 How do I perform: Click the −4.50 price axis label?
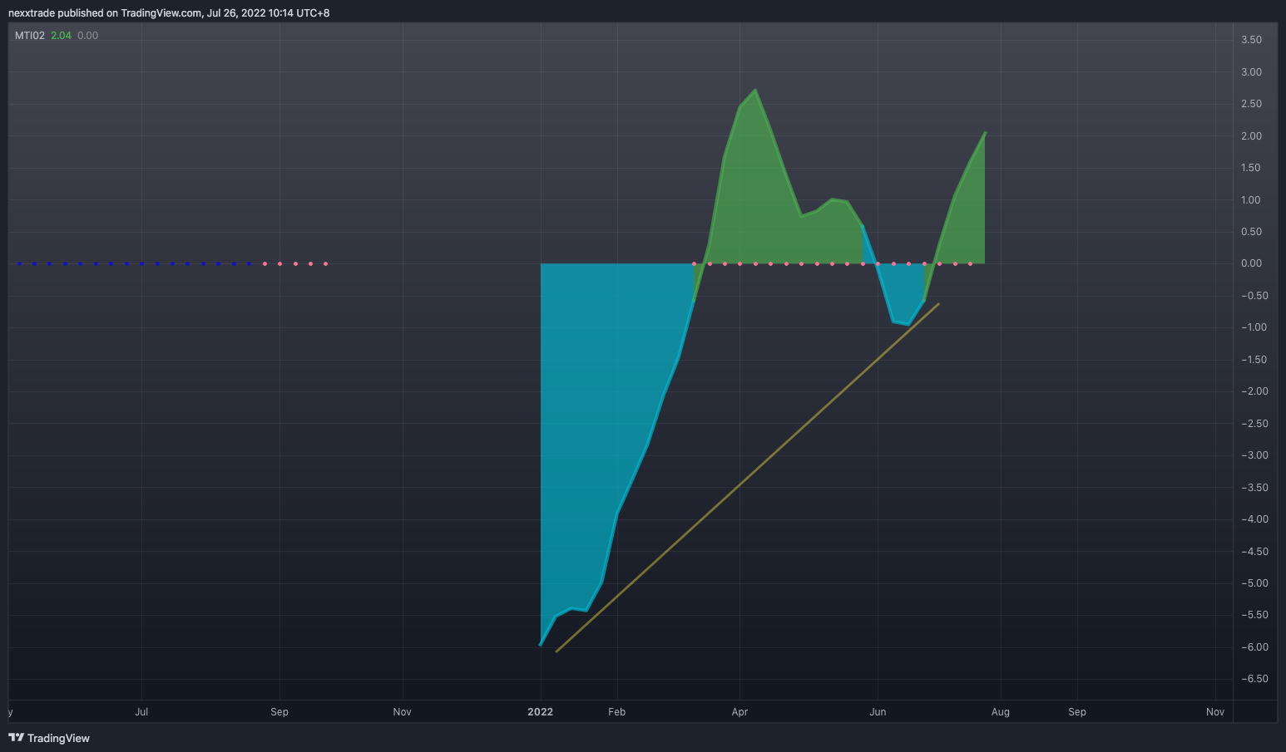click(1254, 552)
